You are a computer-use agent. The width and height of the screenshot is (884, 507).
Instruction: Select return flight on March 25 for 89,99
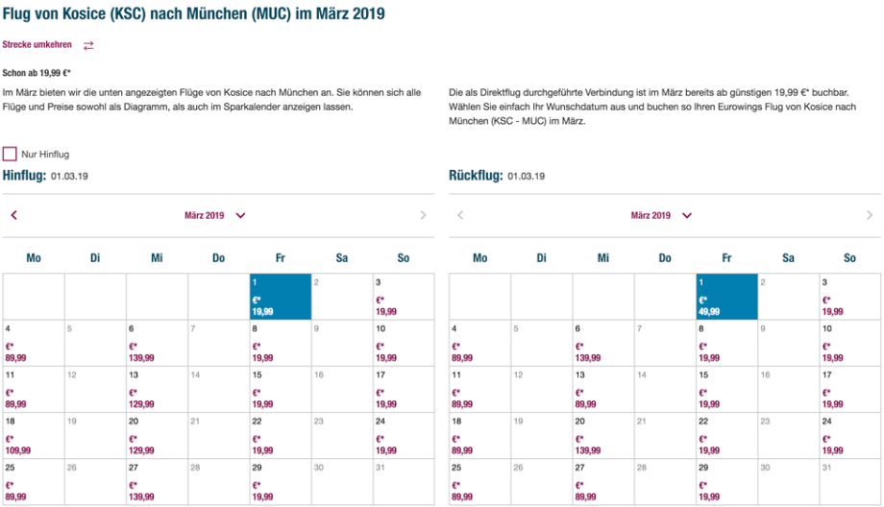click(x=479, y=482)
